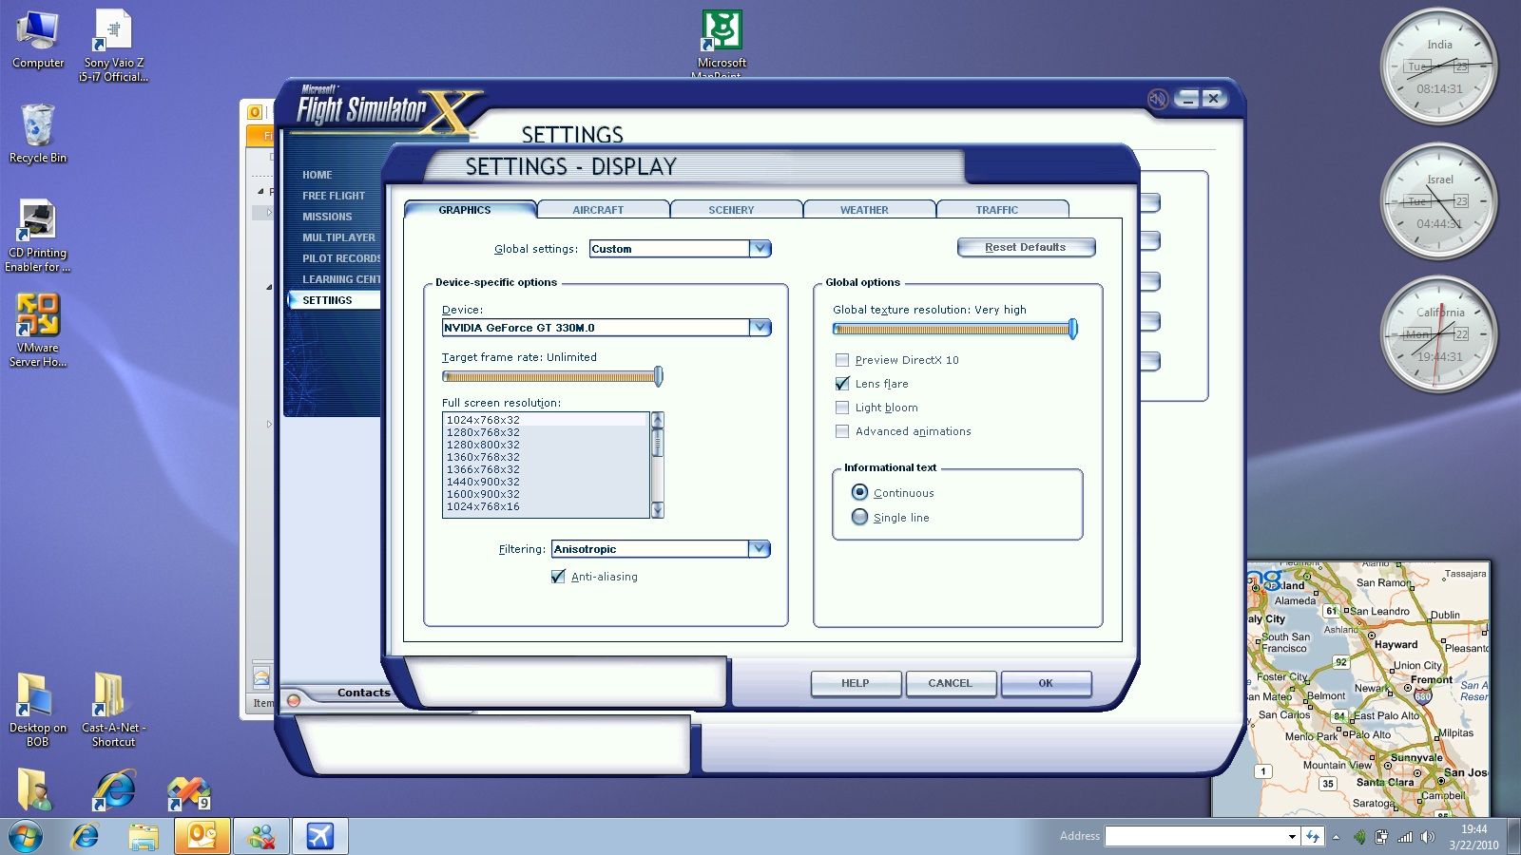Switch to the TRAFFIC tab
Image resolution: width=1521 pixels, height=855 pixels.
tap(996, 210)
